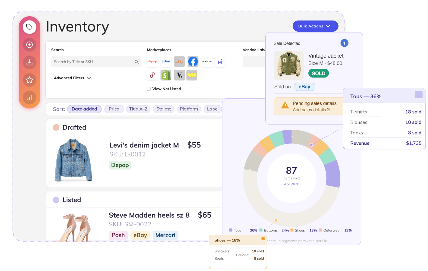Select the Etsy marketplace icon
Viewport: 428px width, 271px height.
pyautogui.click(x=179, y=61)
